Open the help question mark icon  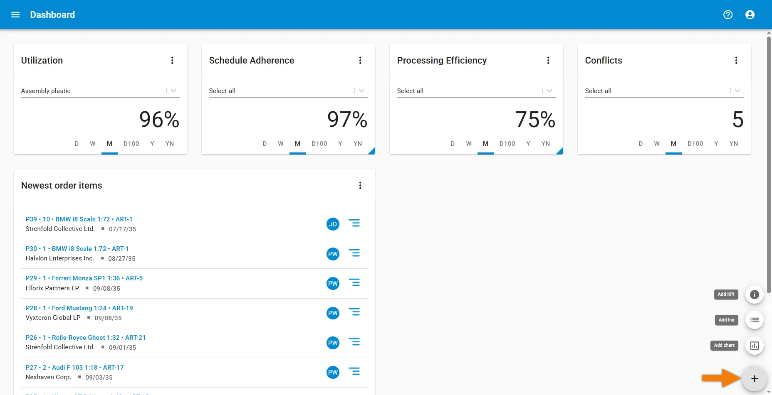click(728, 15)
